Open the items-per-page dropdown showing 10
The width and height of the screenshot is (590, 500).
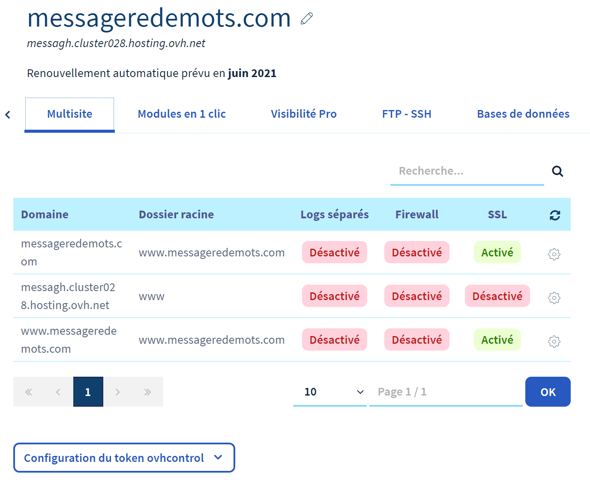click(329, 392)
